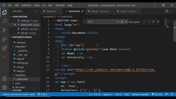Open errors and warnings Problems indicator
The height and width of the screenshot is (99, 176).
42,94
